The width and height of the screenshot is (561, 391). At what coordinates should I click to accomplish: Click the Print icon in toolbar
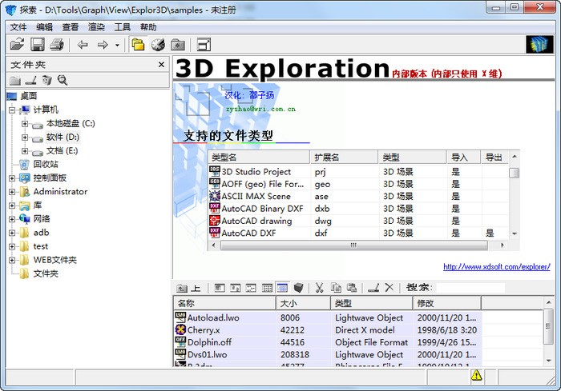tap(56, 45)
